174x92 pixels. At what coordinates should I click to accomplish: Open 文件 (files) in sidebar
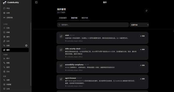tap(15, 41)
